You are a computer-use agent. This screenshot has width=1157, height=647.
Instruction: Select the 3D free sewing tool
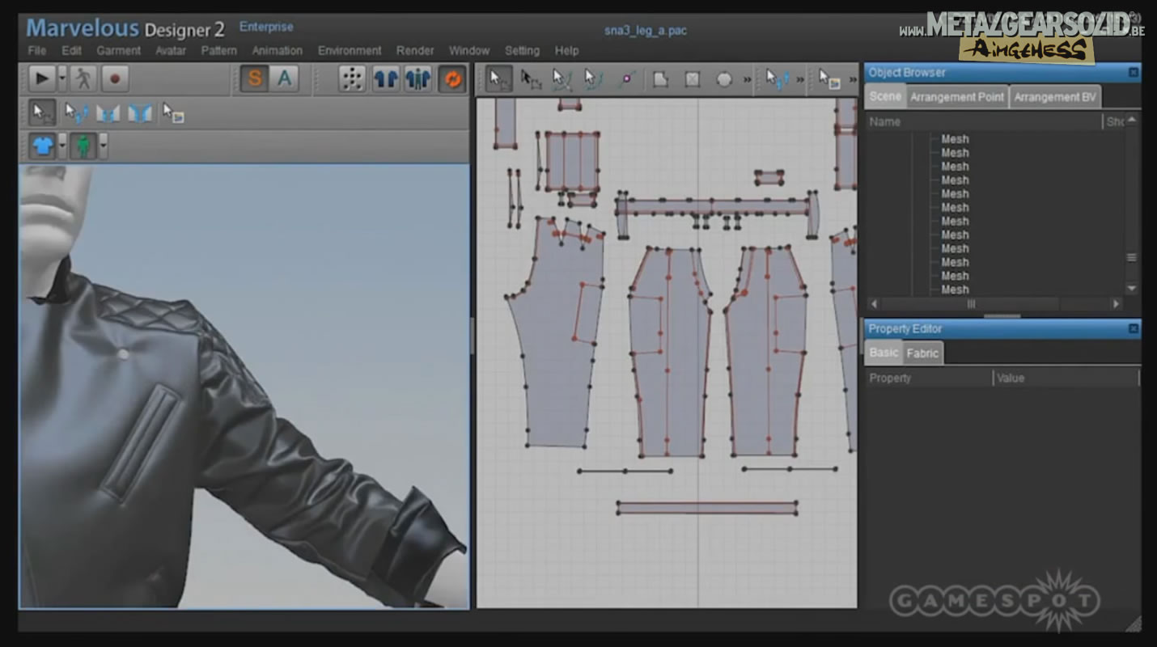pos(139,113)
